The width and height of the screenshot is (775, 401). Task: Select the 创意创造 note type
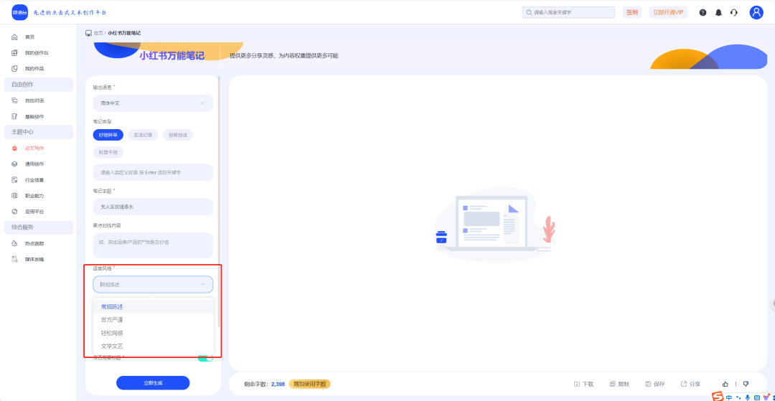pyautogui.click(x=178, y=135)
